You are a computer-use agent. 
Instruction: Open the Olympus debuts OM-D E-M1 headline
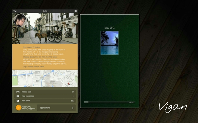coord(40,57)
